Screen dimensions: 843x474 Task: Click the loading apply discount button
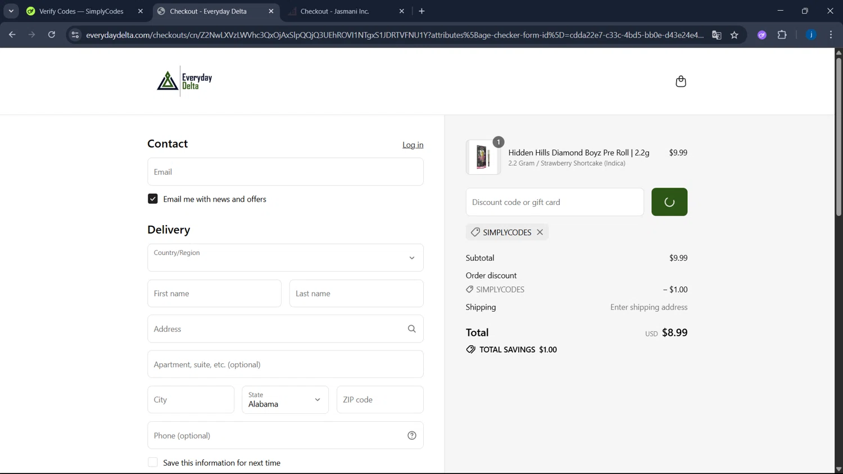(x=669, y=202)
